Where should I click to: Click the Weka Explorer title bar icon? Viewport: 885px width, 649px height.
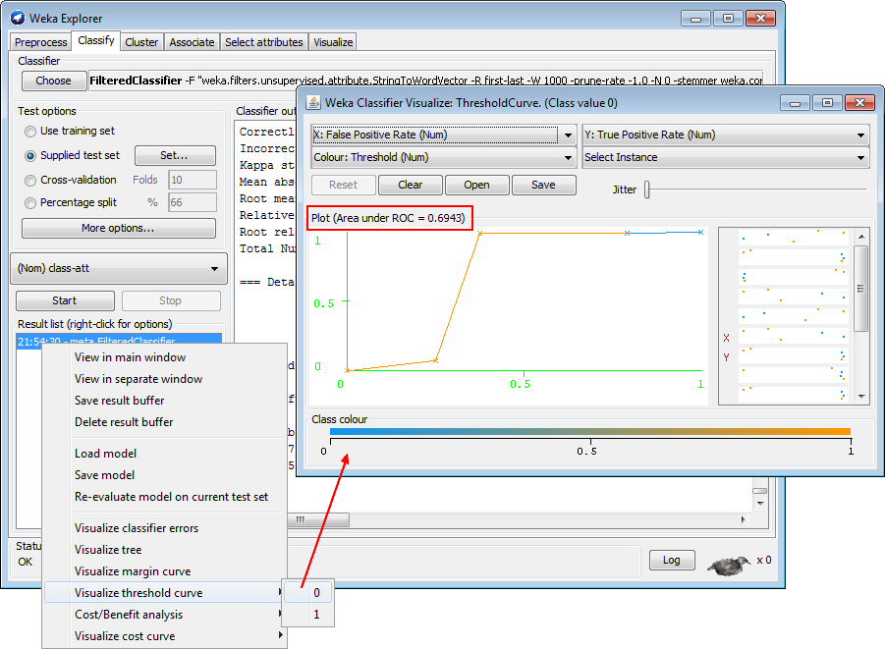(x=18, y=18)
